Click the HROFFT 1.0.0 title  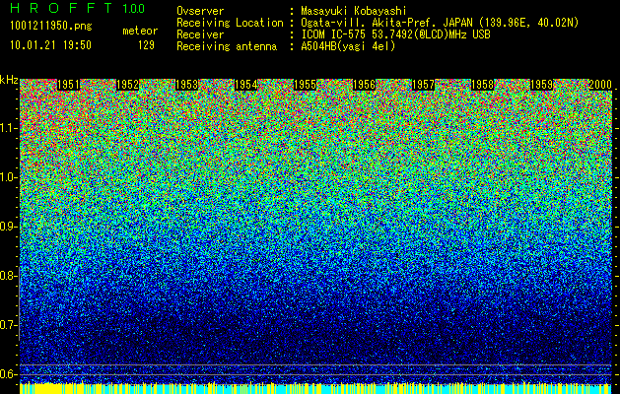pos(78,8)
